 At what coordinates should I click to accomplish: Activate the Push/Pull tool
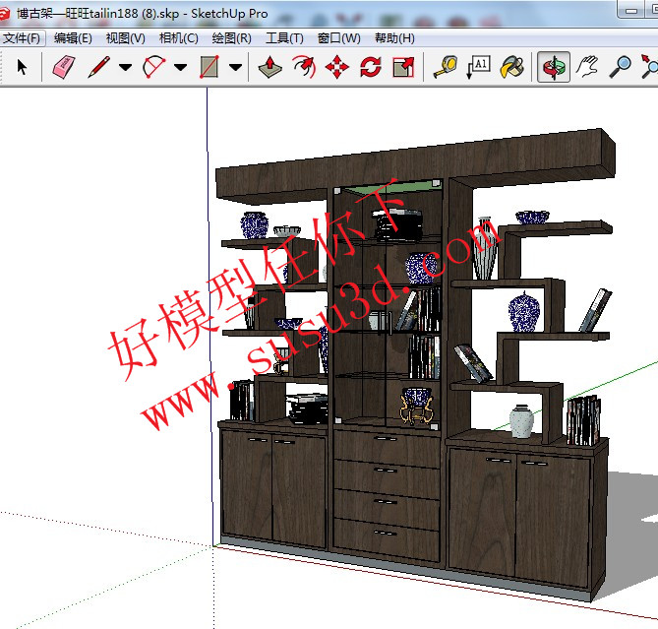[x=269, y=67]
